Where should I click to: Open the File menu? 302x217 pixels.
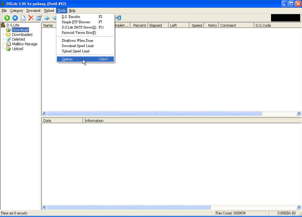(x=4, y=11)
